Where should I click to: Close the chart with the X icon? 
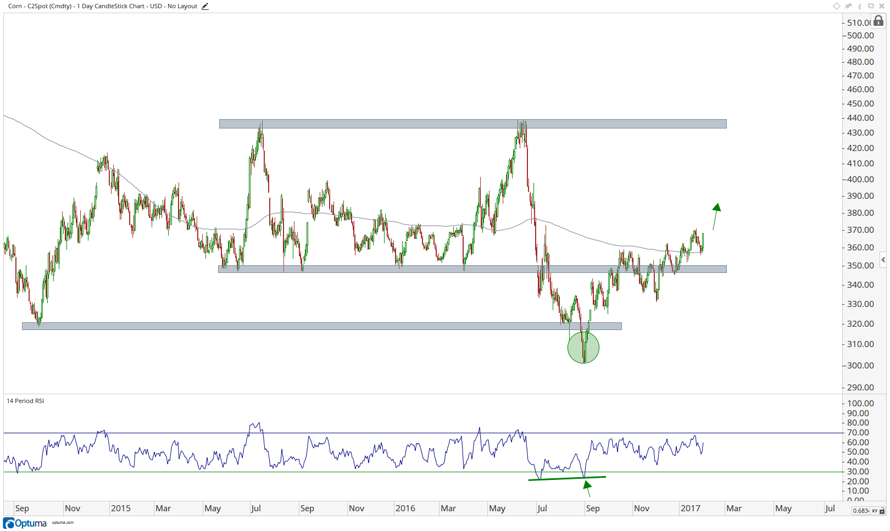click(882, 6)
